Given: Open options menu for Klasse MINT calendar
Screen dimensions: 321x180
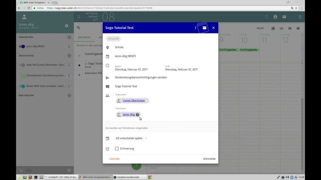Looking at the screenshot, I should (69, 86).
